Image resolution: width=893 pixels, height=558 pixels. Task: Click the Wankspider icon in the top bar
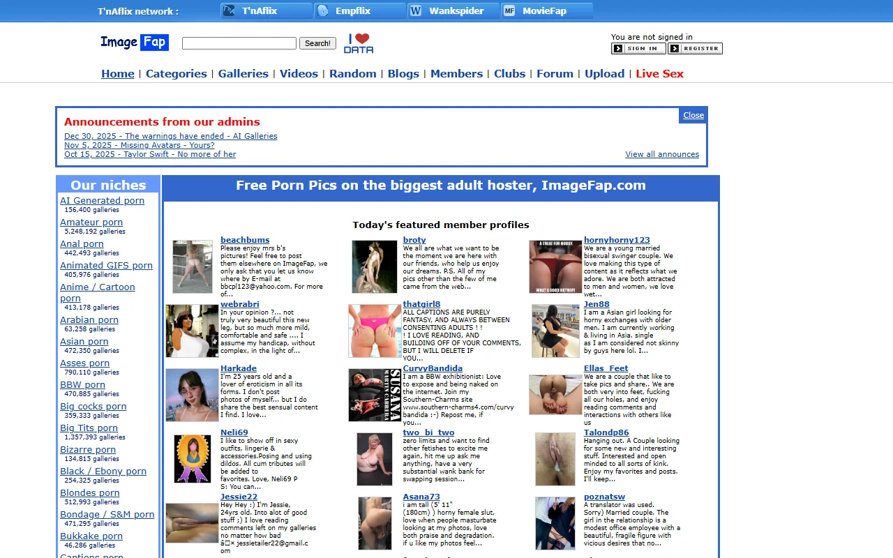coord(416,10)
